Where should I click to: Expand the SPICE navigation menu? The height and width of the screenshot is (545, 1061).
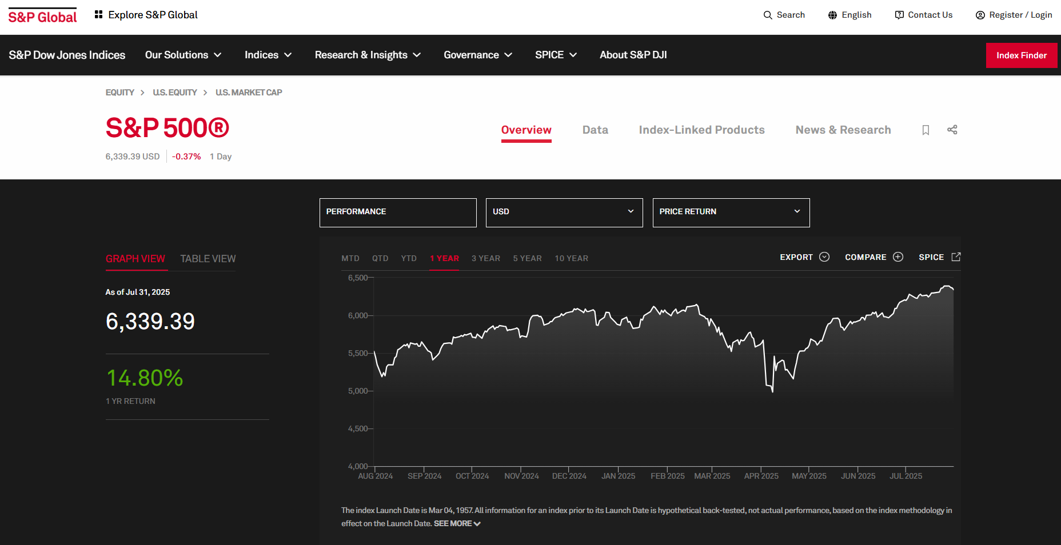click(556, 55)
